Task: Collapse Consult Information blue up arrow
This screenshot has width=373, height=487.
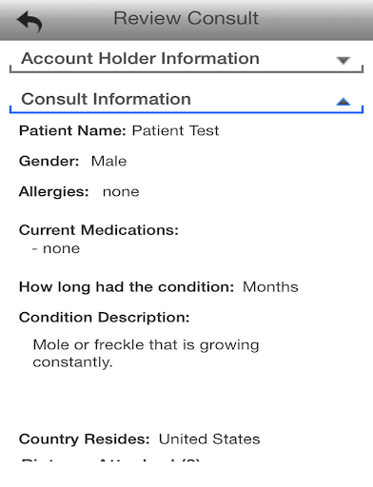Action: point(344,102)
